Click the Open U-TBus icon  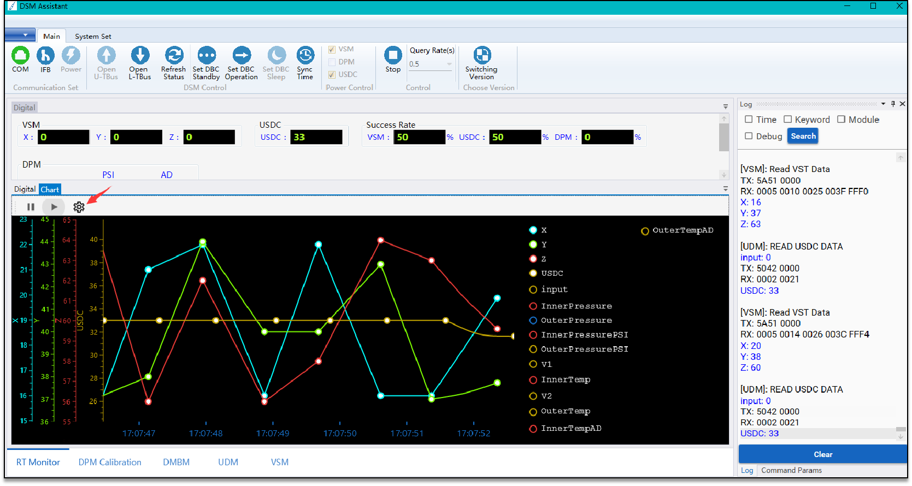[x=107, y=55]
